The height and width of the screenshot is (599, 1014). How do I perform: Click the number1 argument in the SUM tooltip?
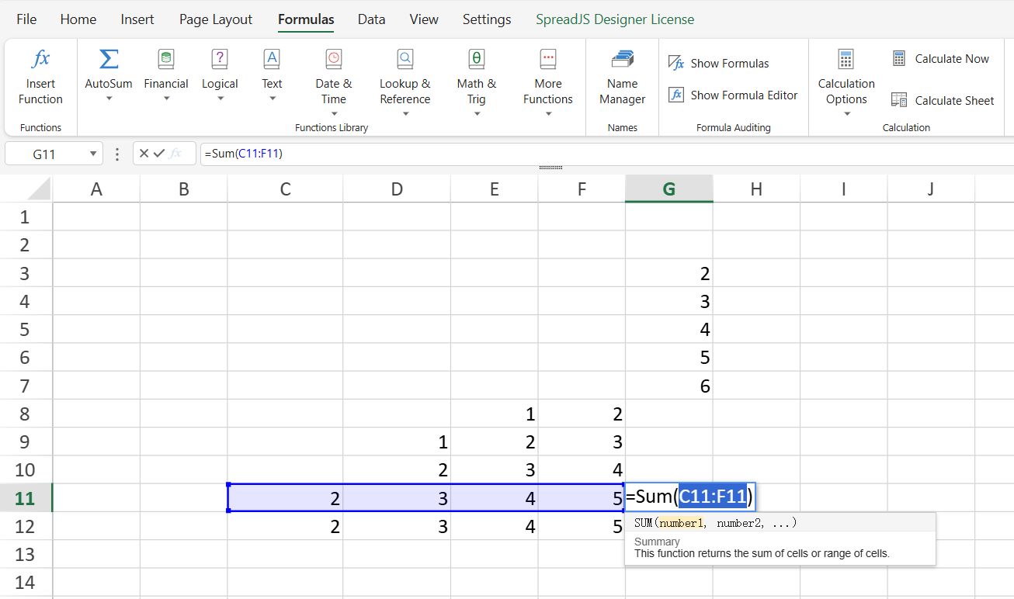[x=682, y=523]
